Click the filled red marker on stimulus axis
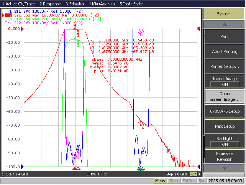This screenshot has width=246, height=185. point(75,168)
